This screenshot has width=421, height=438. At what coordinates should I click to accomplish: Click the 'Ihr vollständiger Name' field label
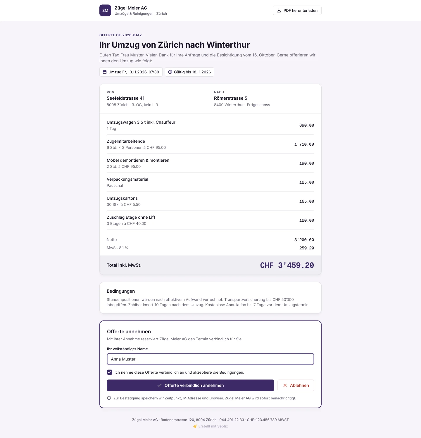(127, 349)
